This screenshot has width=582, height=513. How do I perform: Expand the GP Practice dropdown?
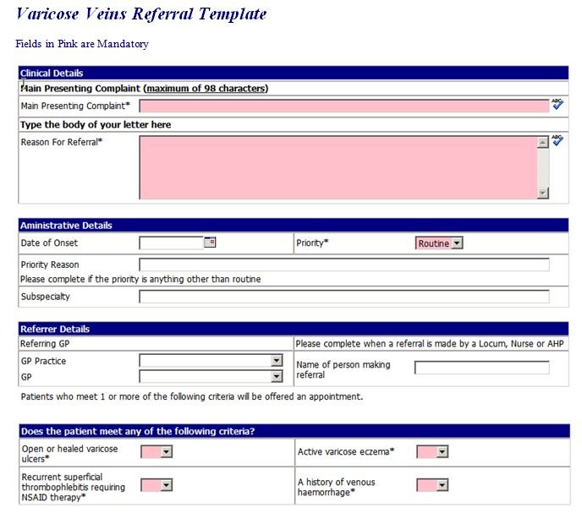point(211,360)
